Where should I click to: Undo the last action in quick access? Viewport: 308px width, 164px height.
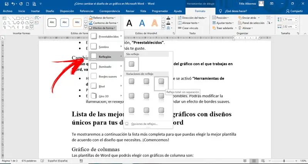13,4
